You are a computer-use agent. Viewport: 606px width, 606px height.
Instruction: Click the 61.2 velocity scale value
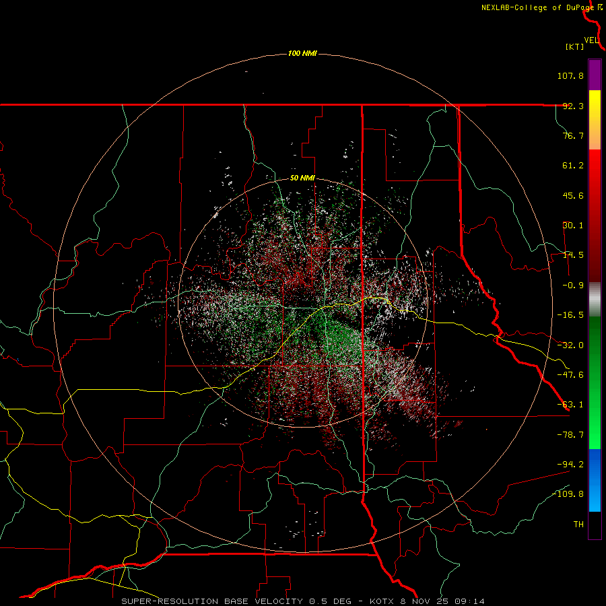pyautogui.click(x=573, y=166)
